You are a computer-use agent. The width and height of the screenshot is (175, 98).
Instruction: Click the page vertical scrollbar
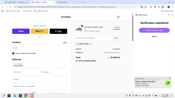[133, 28]
